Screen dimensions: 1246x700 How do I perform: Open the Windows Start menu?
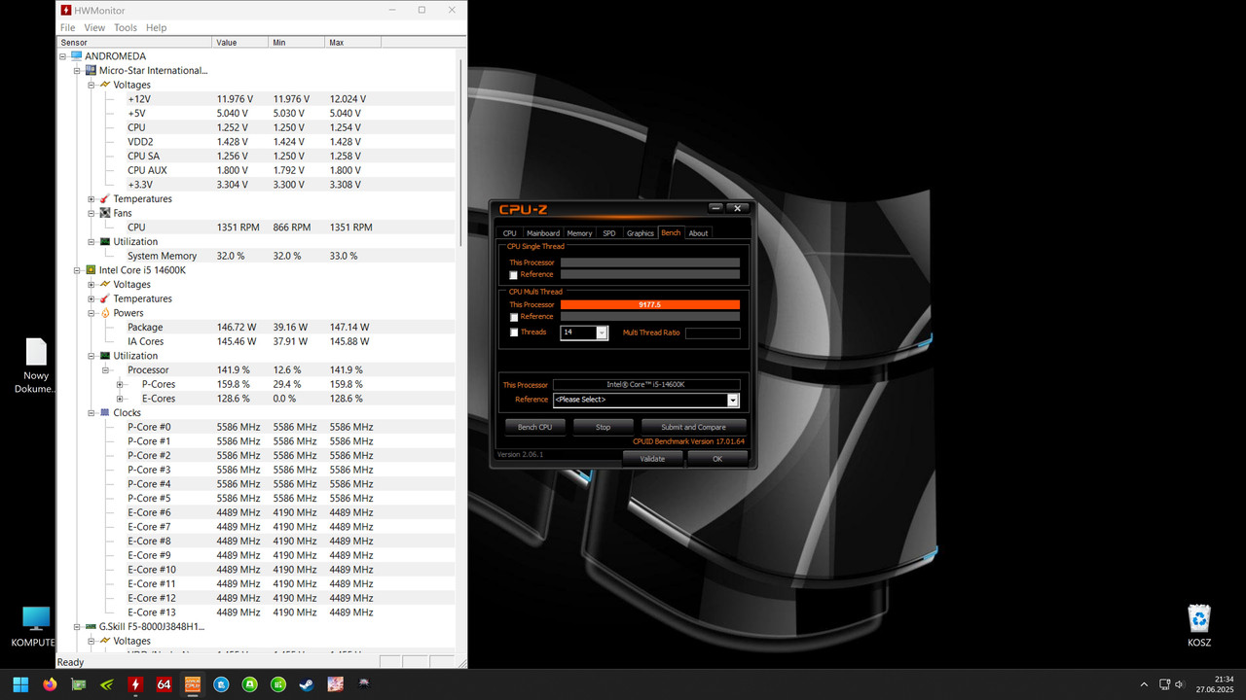tap(20, 683)
